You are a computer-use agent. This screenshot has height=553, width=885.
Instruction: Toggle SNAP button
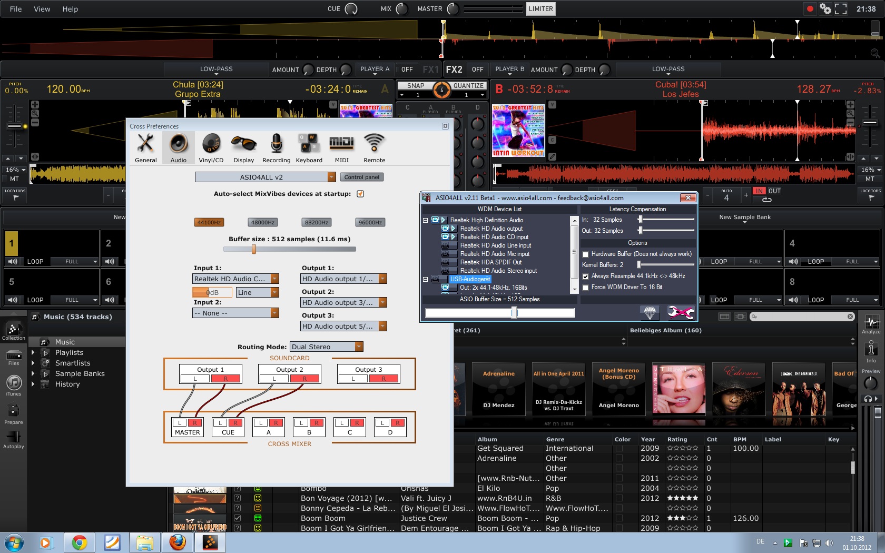[416, 85]
